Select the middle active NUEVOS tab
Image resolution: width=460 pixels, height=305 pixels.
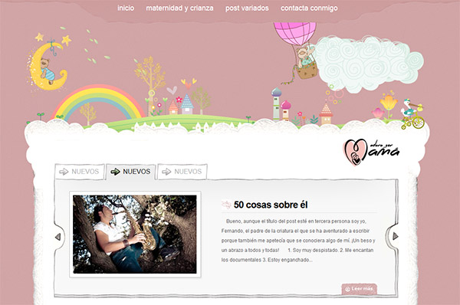[x=131, y=172]
